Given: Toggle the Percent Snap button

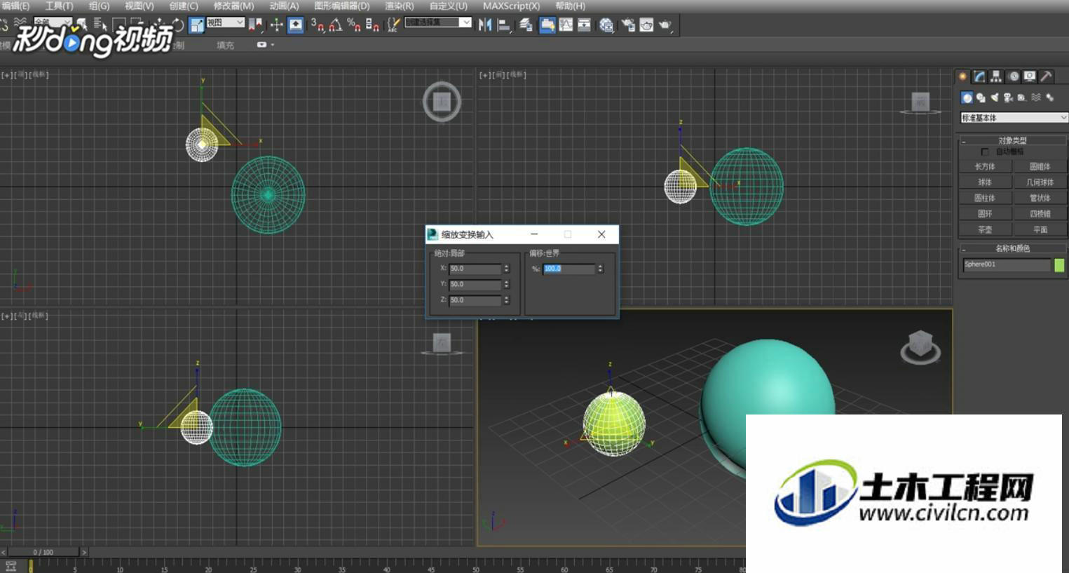Looking at the screenshot, I should pyautogui.click(x=354, y=25).
